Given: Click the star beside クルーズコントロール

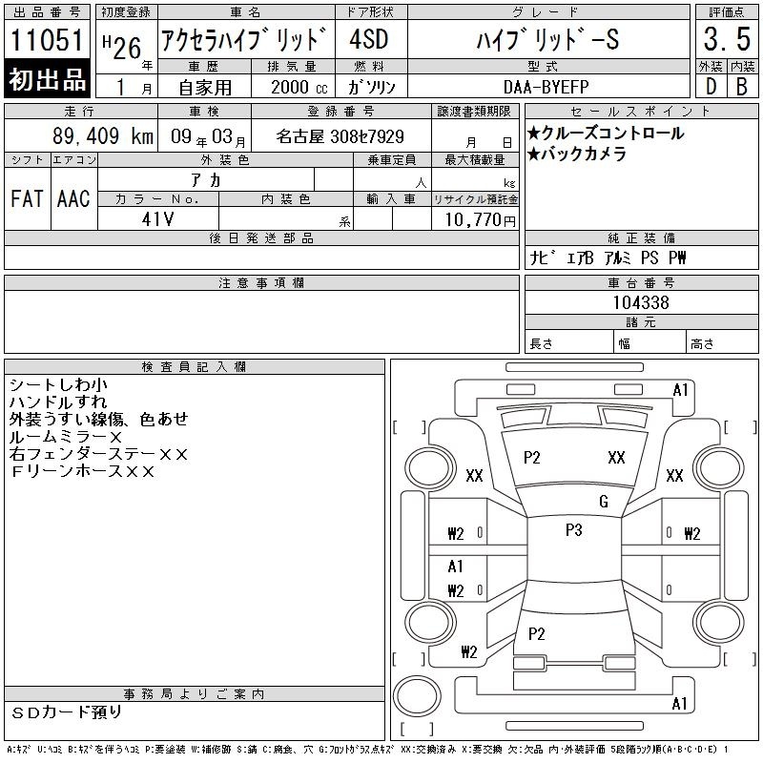Looking at the screenshot, I should tap(533, 134).
